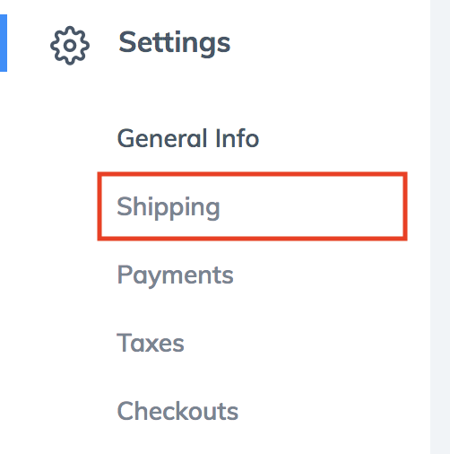The height and width of the screenshot is (454, 450).
Task: Select the cog icon next to Settings
Action: tap(70, 46)
